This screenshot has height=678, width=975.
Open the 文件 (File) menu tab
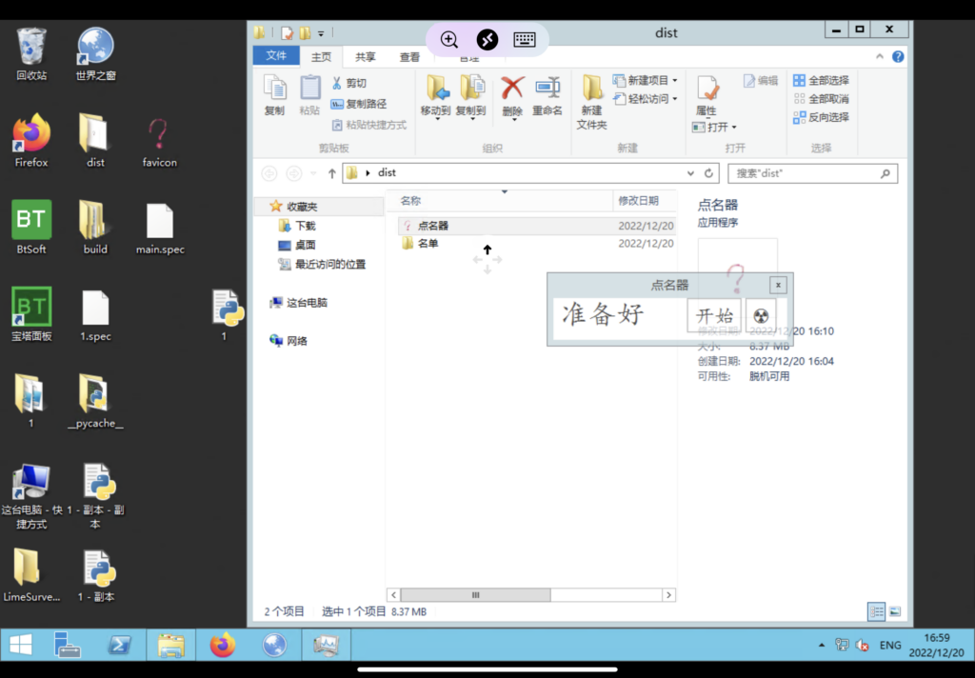pos(276,56)
